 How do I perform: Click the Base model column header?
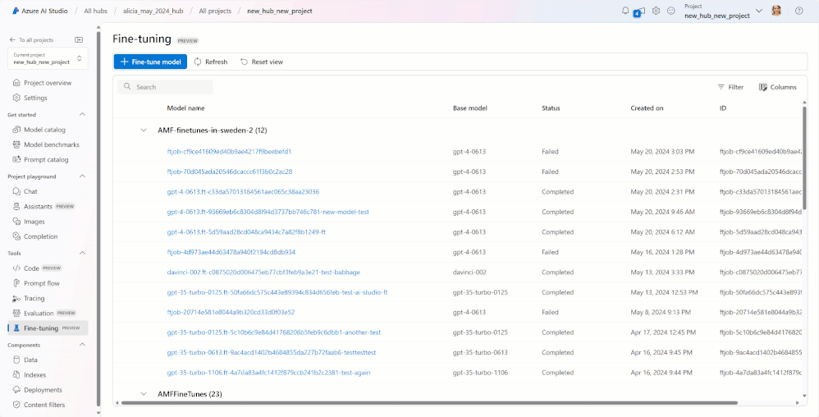coord(470,108)
